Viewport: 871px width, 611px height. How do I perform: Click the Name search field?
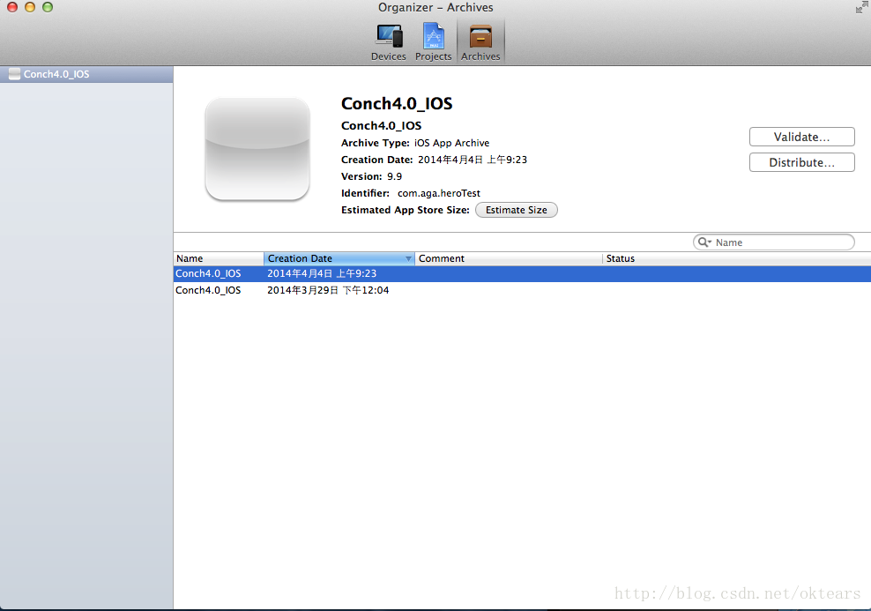(x=774, y=242)
